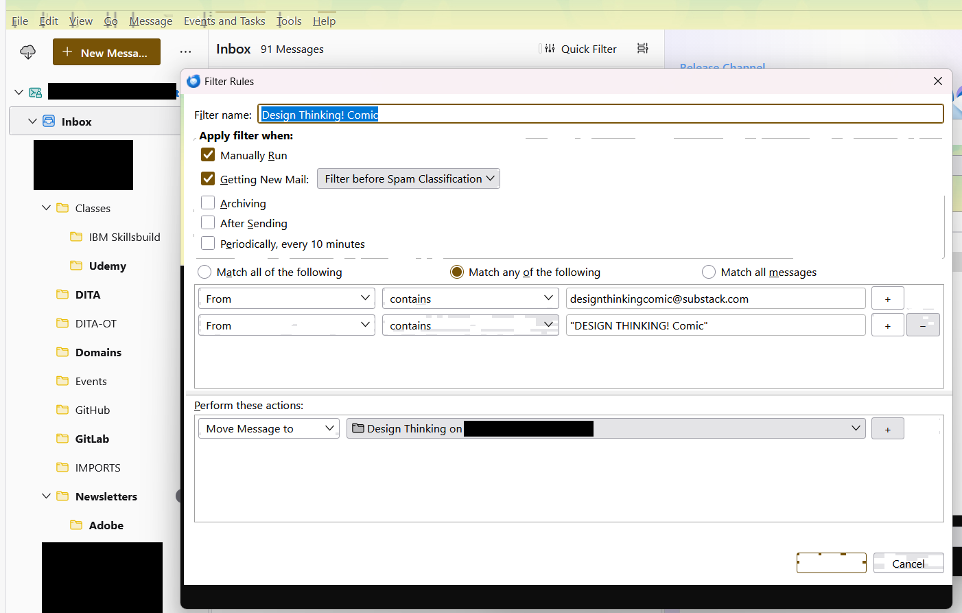The image size is (962, 613).
Task: Select the Inbox folder in the tree
Action: click(x=95, y=121)
